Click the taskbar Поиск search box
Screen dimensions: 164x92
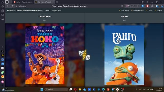[56, 89]
